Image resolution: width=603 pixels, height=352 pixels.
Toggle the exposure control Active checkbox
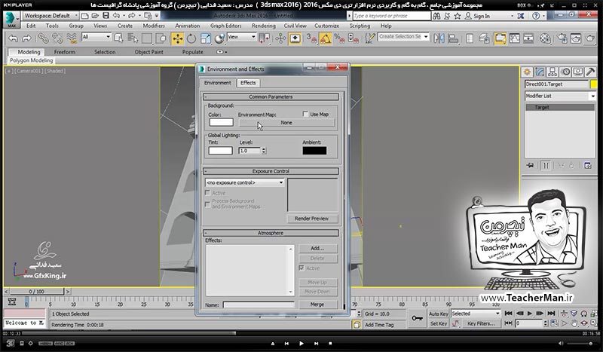coord(208,193)
